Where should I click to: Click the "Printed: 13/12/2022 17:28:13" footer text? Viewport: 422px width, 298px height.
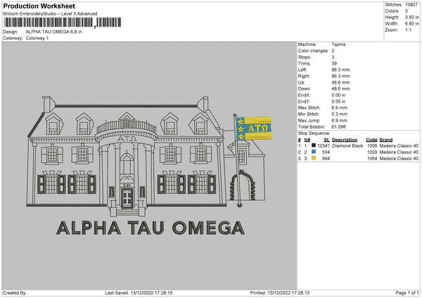[x=280, y=292]
